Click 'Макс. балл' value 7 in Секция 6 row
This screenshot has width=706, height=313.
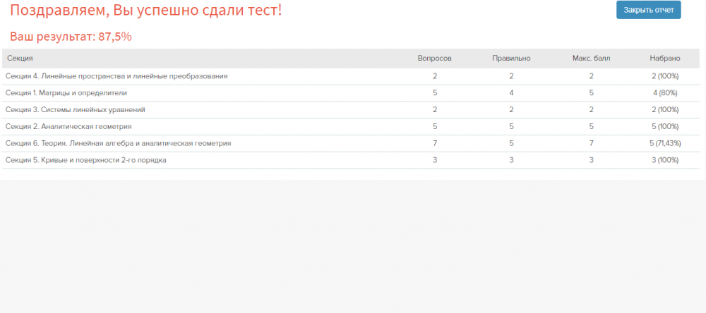[591, 144]
